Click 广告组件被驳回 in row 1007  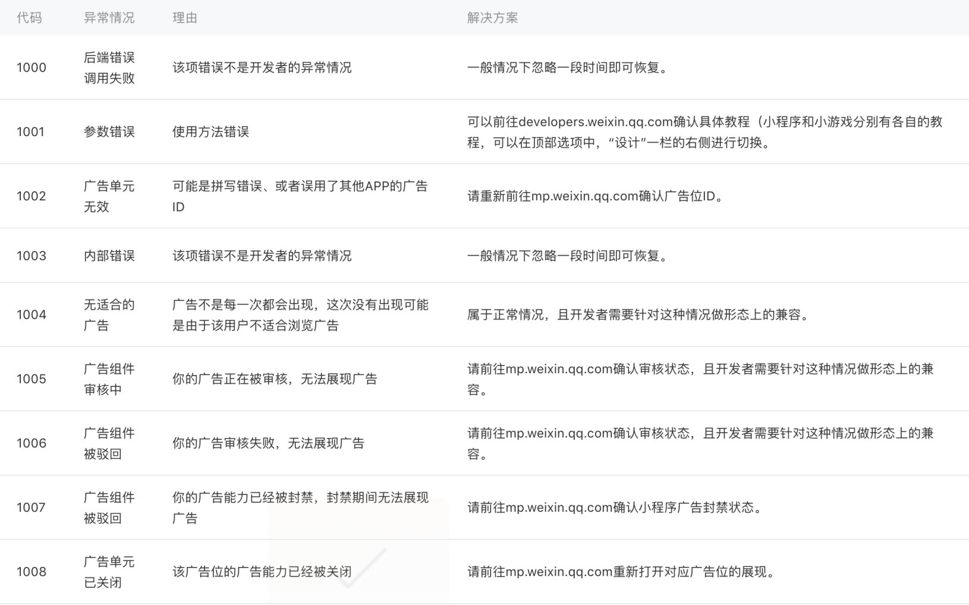109,508
